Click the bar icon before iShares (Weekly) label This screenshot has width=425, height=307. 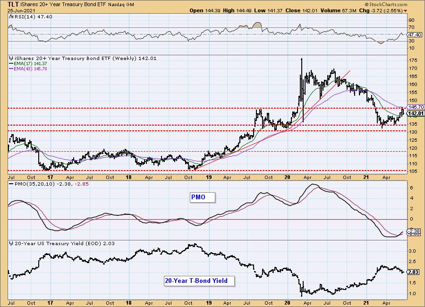(x=11, y=58)
